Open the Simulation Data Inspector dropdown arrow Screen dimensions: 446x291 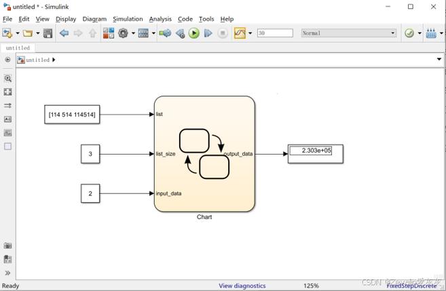pos(250,33)
